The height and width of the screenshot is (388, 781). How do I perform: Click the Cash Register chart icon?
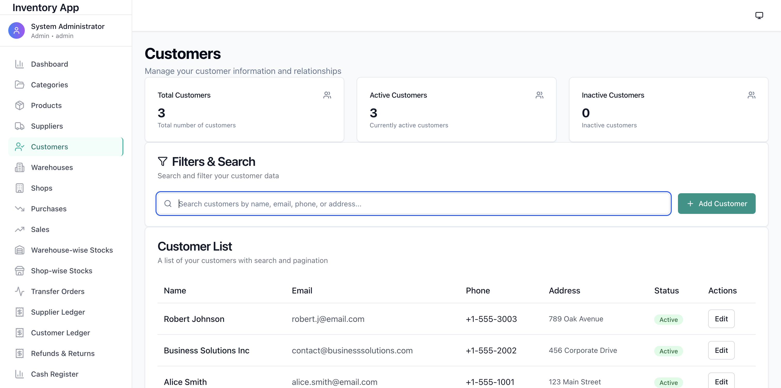pos(19,374)
